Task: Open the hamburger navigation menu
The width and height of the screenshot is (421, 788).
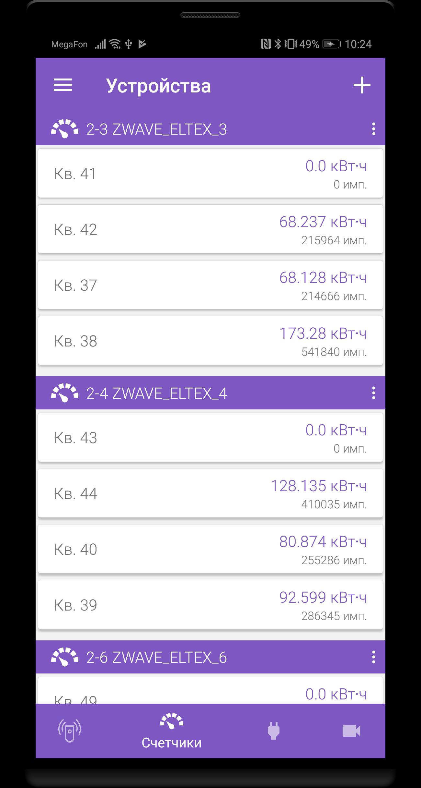Action: tap(63, 85)
